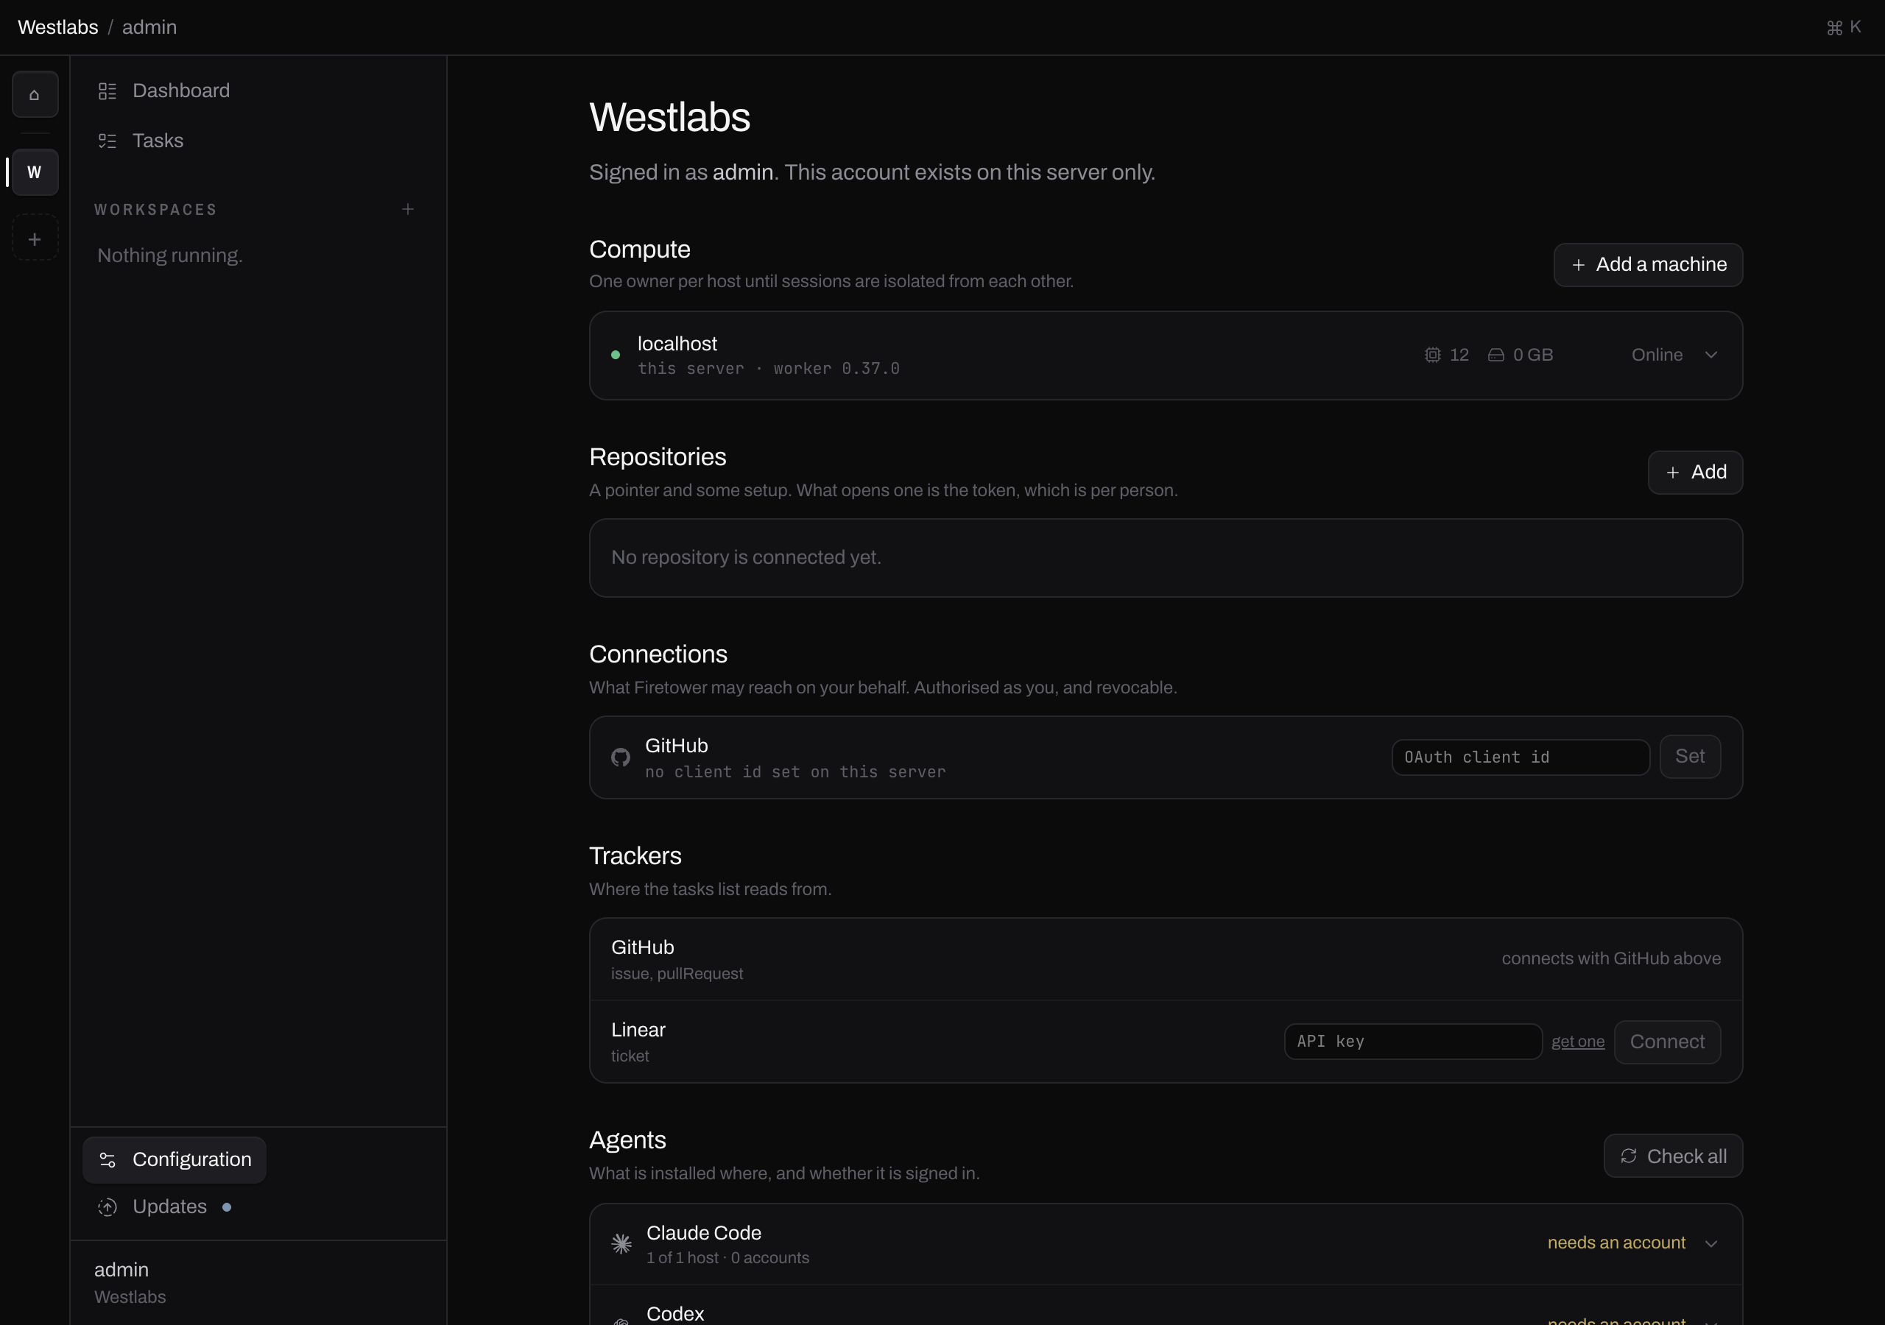Click the Claude Code agent icon

click(621, 1243)
